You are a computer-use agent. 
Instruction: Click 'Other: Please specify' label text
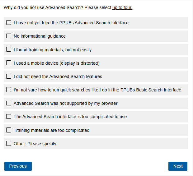coord(35,144)
